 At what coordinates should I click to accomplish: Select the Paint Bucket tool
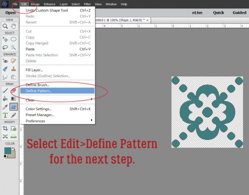tap(5, 99)
